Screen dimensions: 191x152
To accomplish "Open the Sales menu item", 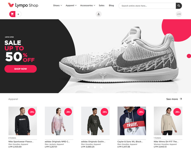I will pos(102,5).
